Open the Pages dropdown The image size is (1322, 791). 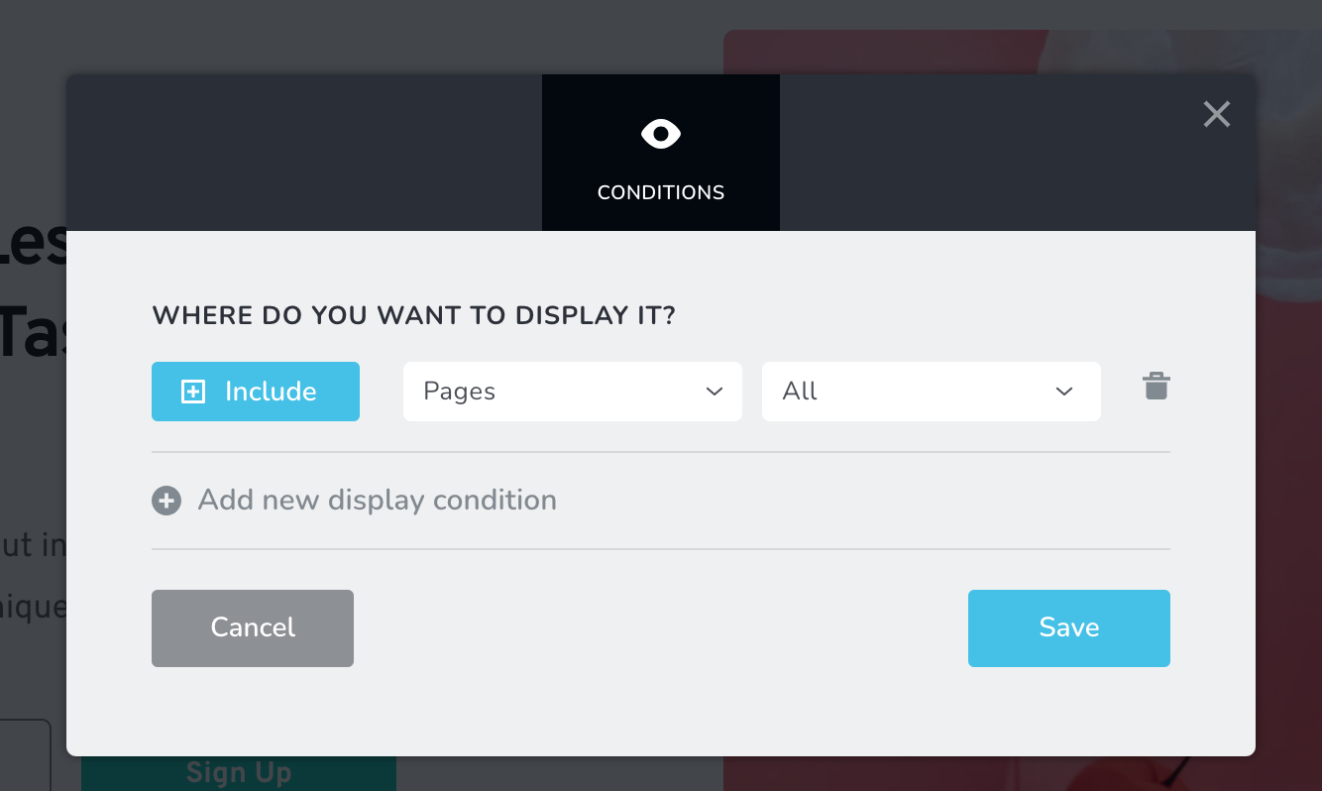572,392
